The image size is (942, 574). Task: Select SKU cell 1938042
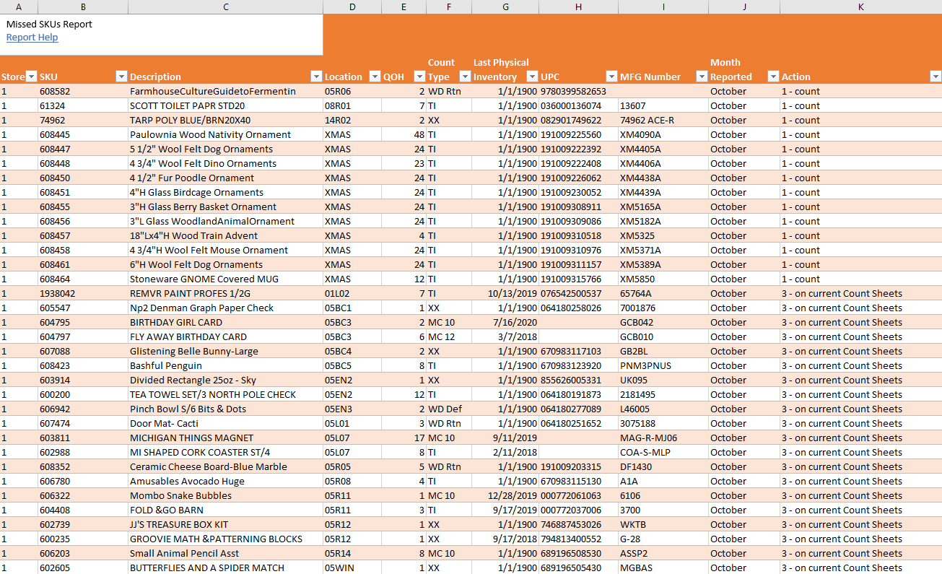[83, 293]
